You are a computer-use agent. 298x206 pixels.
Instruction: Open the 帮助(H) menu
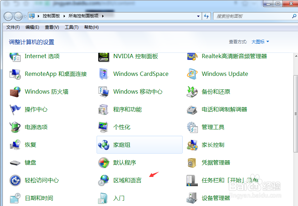click(x=91, y=27)
